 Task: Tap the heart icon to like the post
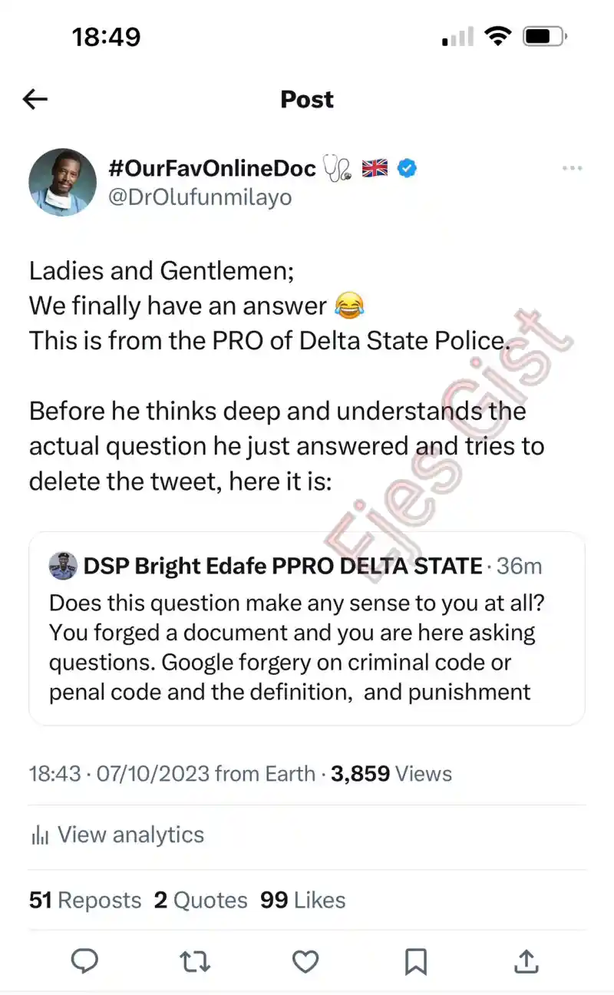click(305, 960)
